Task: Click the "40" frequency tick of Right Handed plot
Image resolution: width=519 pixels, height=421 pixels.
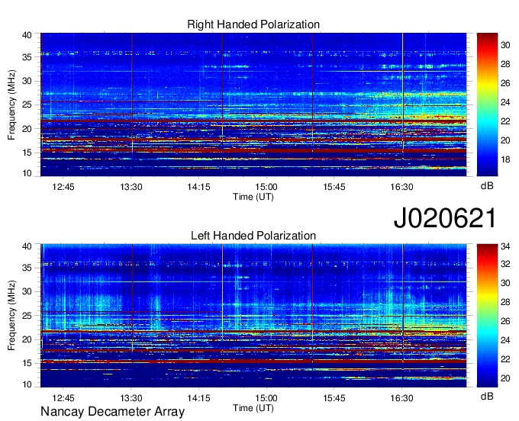Action: 27,35
